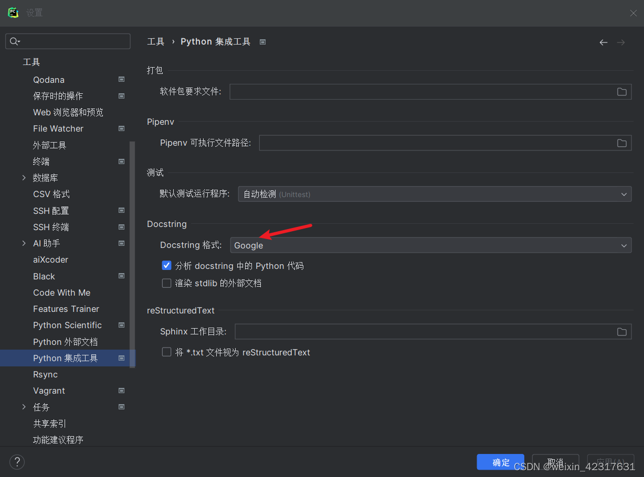
Task: Click the forward navigation arrow icon
Action: pyautogui.click(x=621, y=42)
